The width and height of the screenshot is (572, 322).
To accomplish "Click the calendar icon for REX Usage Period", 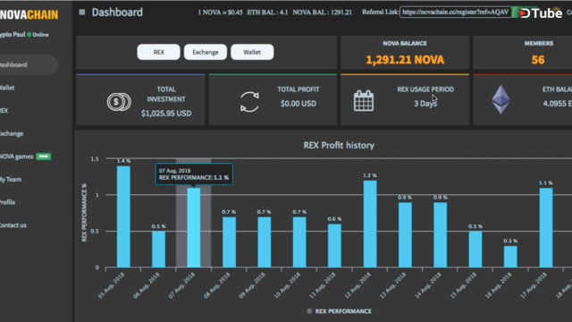I will point(364,101).
